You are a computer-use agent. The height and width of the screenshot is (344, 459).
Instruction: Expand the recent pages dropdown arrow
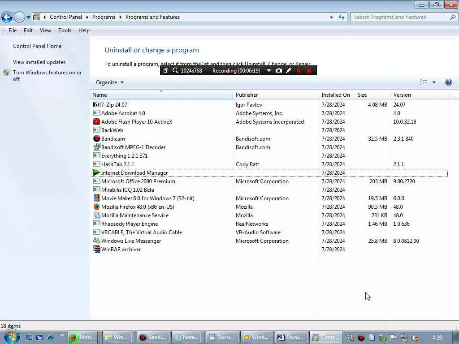tap(28, 17)
